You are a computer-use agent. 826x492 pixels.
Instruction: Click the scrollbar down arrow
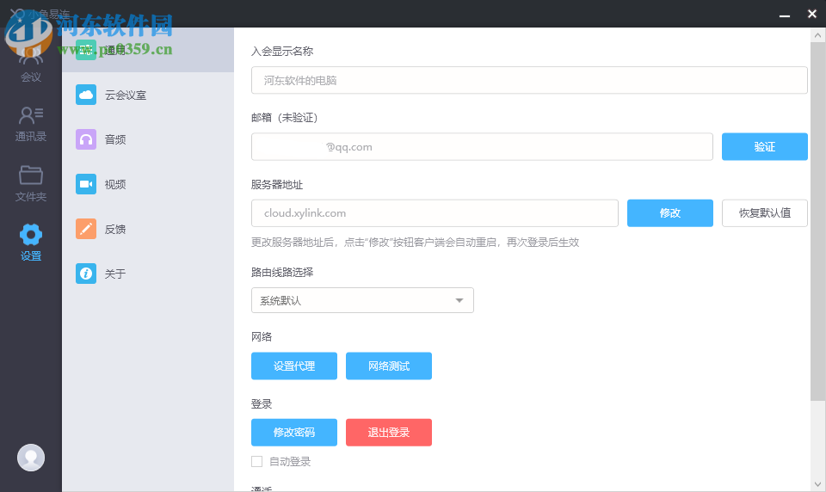[x=817, y=483]
